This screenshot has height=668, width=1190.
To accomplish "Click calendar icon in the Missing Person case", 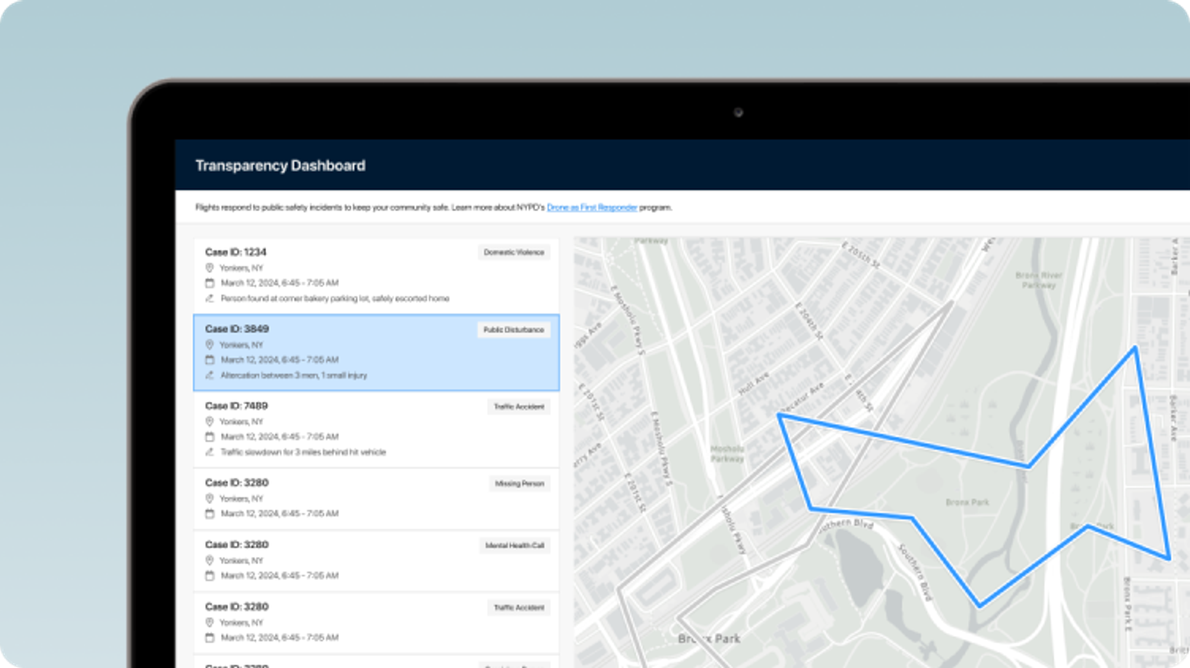I will click(x=210, y=513).
